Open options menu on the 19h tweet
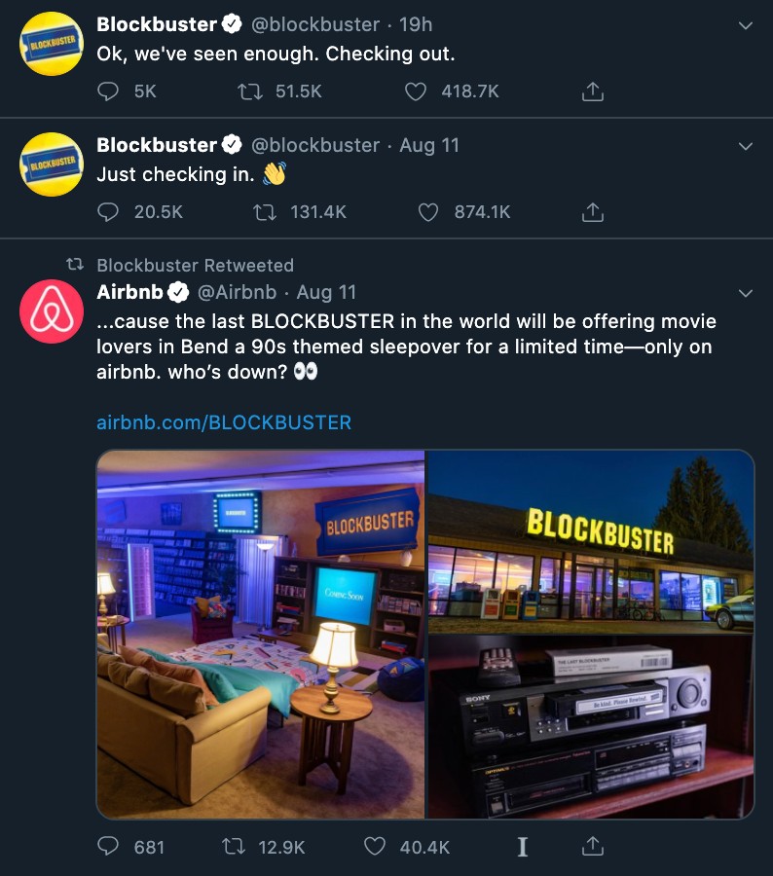773x876 pixels. (745, 25)
